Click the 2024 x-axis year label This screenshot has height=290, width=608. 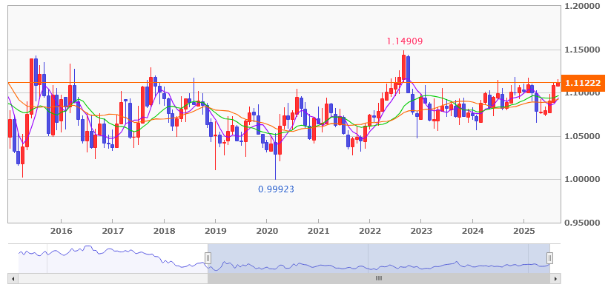pyautogui.click(x=472, y=232)
